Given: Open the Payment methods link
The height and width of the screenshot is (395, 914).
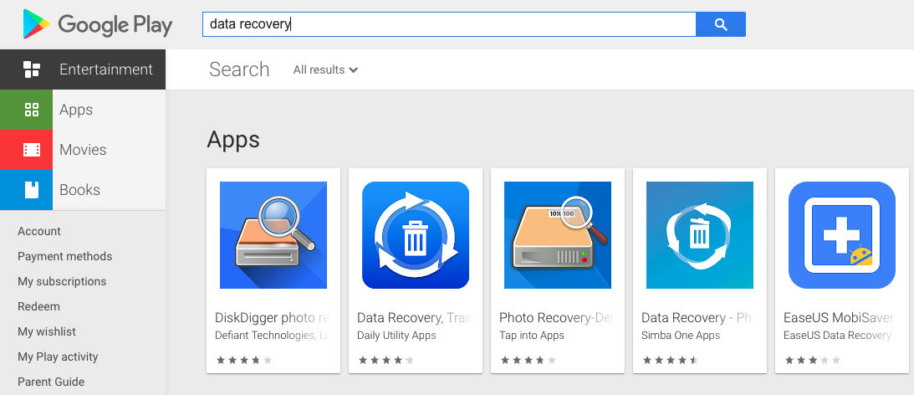Looking at the screenshot, I should [64, 256].
